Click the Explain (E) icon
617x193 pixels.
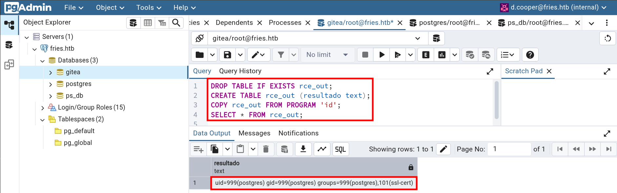(426, 55)
